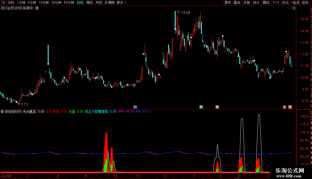Screen dimensions: 312x179
Task: Open the 画线 drawing tools
Action: [266, 2]
